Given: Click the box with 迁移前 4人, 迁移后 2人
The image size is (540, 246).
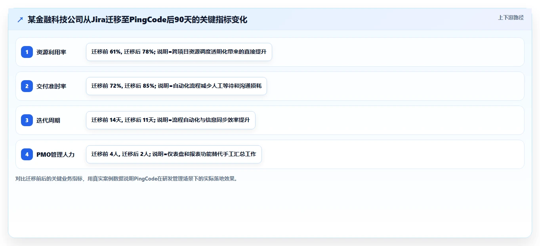Looking at the screenshot, I should coord(174,154).
